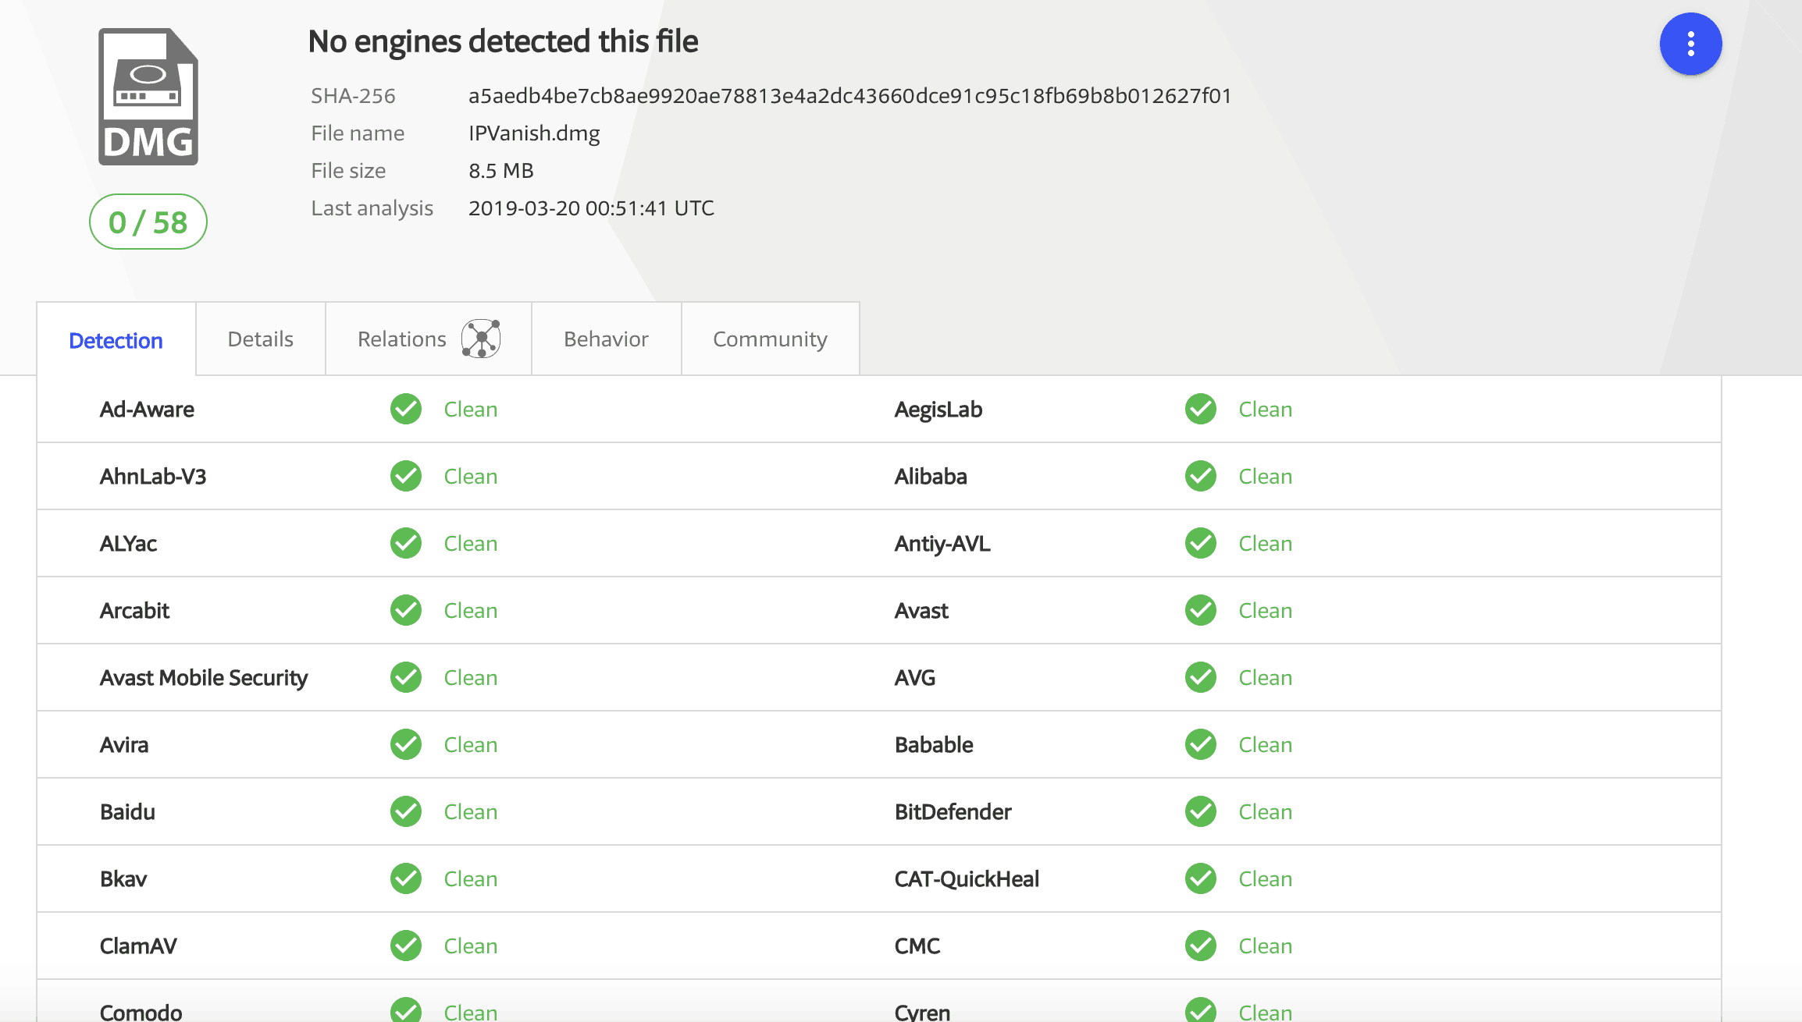This screenshot has width=1802, height=1022.
Task: Click the ClamAV engine name
Action: (138, 946)
